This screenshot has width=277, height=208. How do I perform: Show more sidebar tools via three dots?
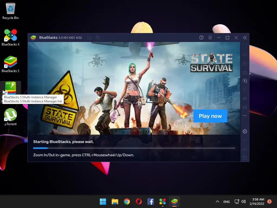point(245,116)
